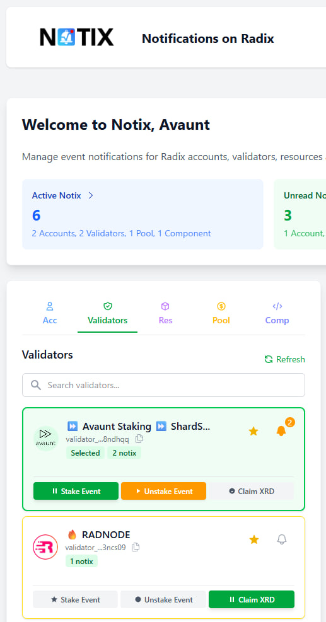The width and height of the screenshot is (326, 622).
Task: Open Avaunt Staking notification bell
Action: click(x=281, y=431)
